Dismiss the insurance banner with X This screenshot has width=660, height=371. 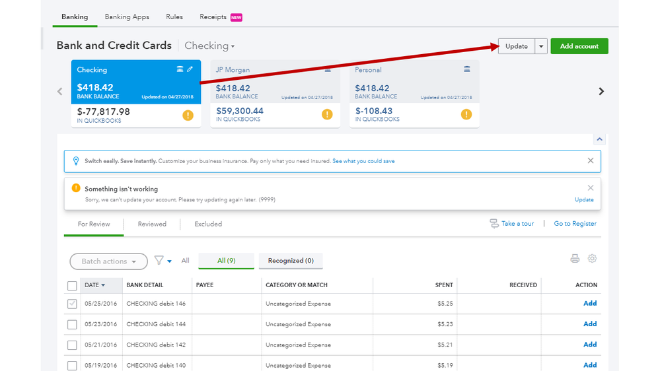click(591, 160)
